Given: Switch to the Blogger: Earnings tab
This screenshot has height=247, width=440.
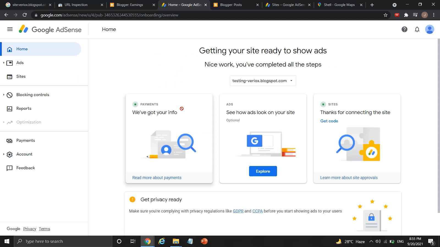Looking at the screenshot, I should coord(130,5).
